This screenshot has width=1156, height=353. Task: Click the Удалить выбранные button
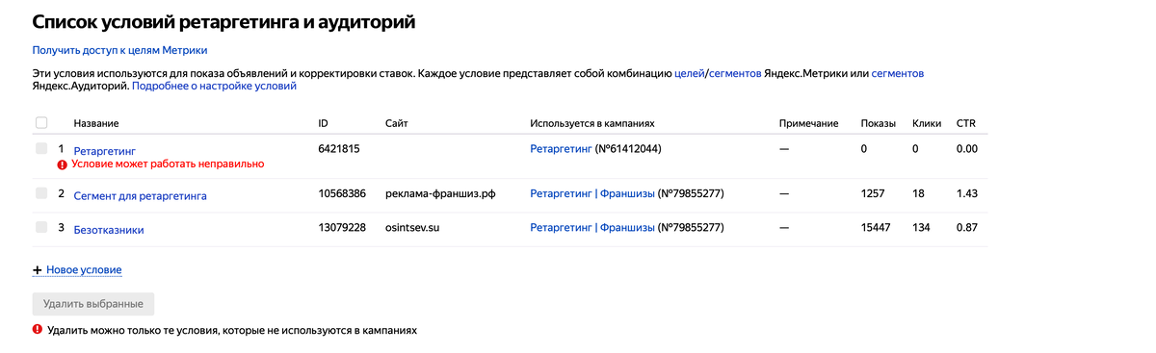point(93,304)
